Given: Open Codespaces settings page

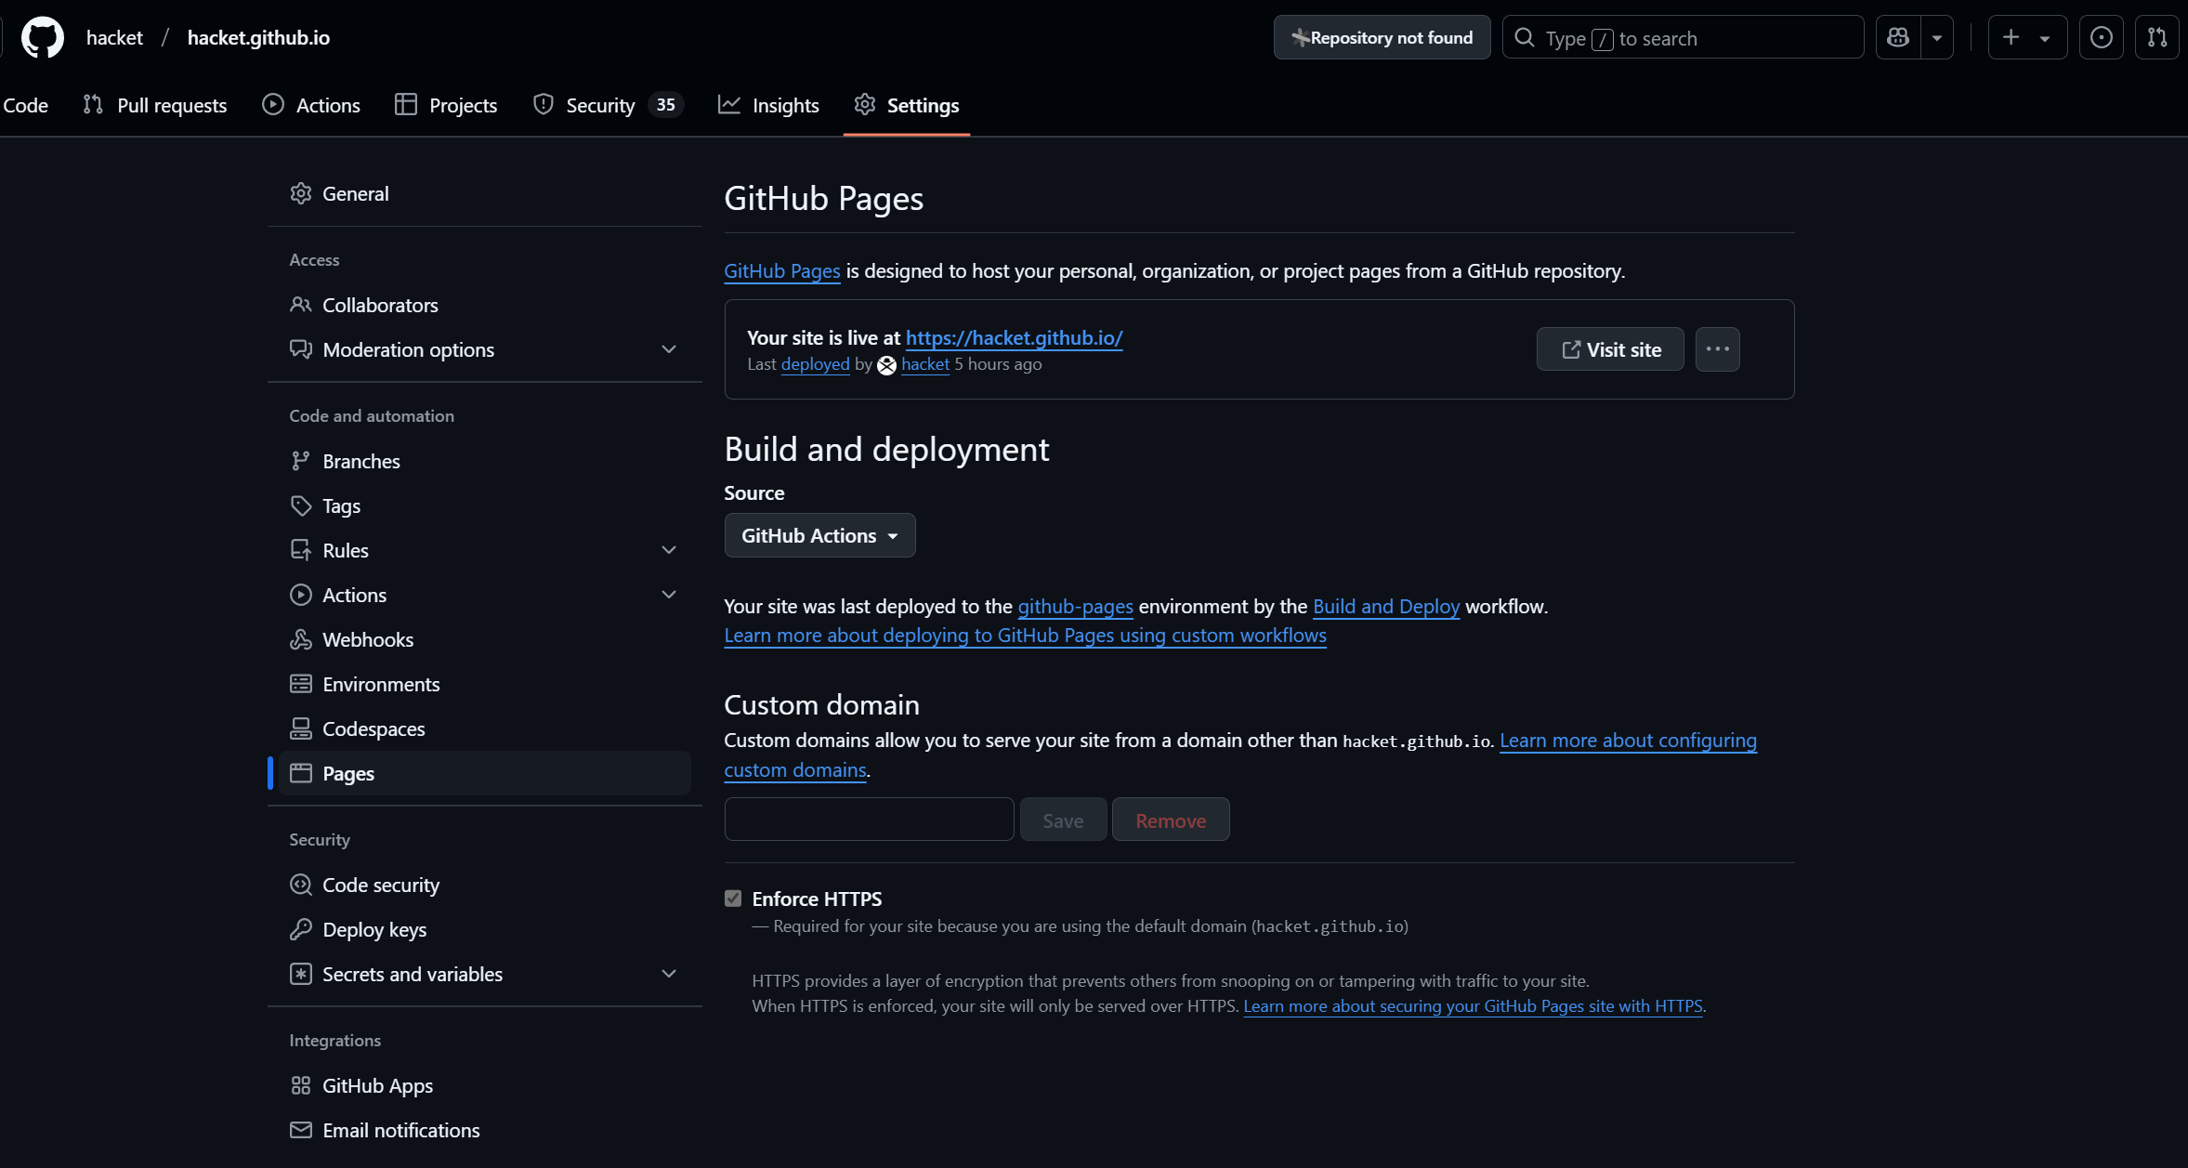Looking at the screenshot, I should click(373, 728).
